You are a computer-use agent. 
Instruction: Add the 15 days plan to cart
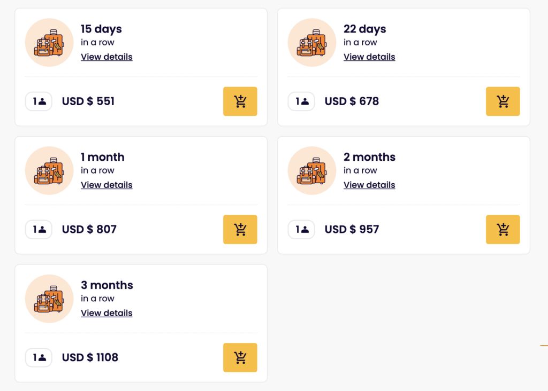tap(240, 101)
